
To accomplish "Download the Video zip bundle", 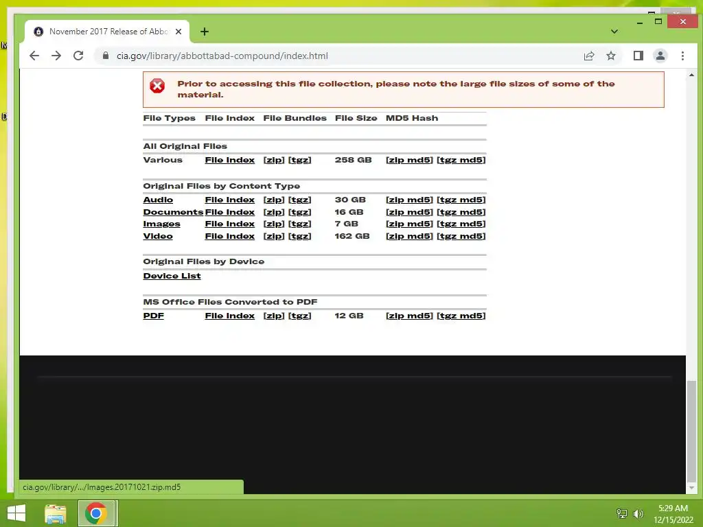I will 274,236.
